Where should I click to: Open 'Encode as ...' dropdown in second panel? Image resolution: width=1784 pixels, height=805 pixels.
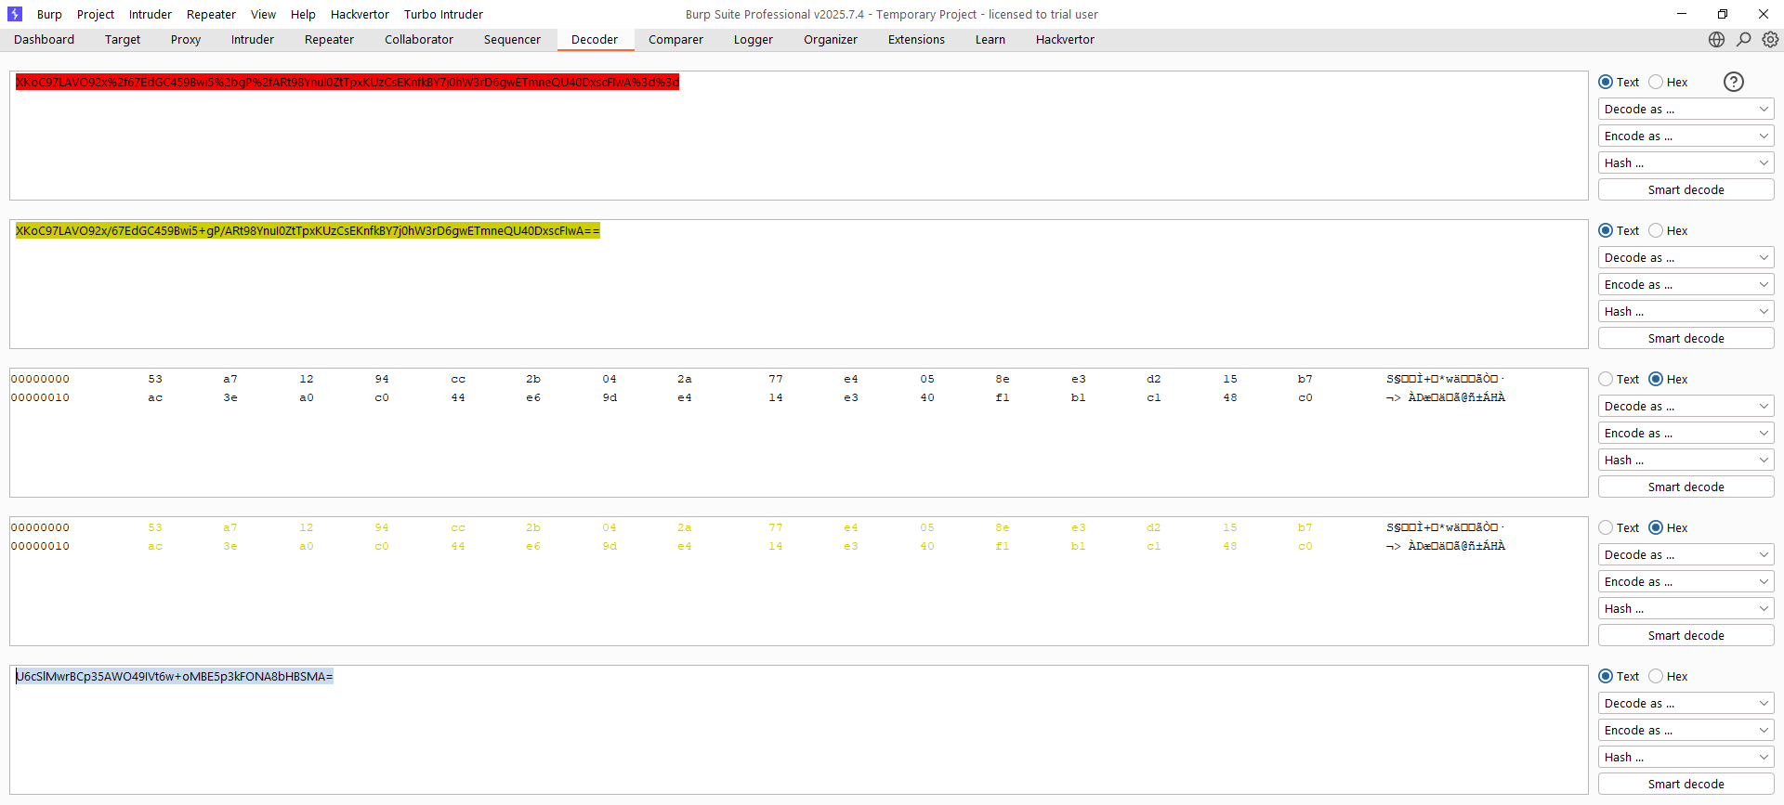pyautogui.click(x=1686, y=284)
